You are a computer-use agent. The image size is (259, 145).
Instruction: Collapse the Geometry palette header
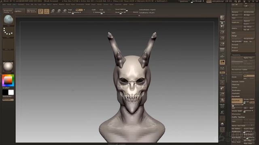236,55
